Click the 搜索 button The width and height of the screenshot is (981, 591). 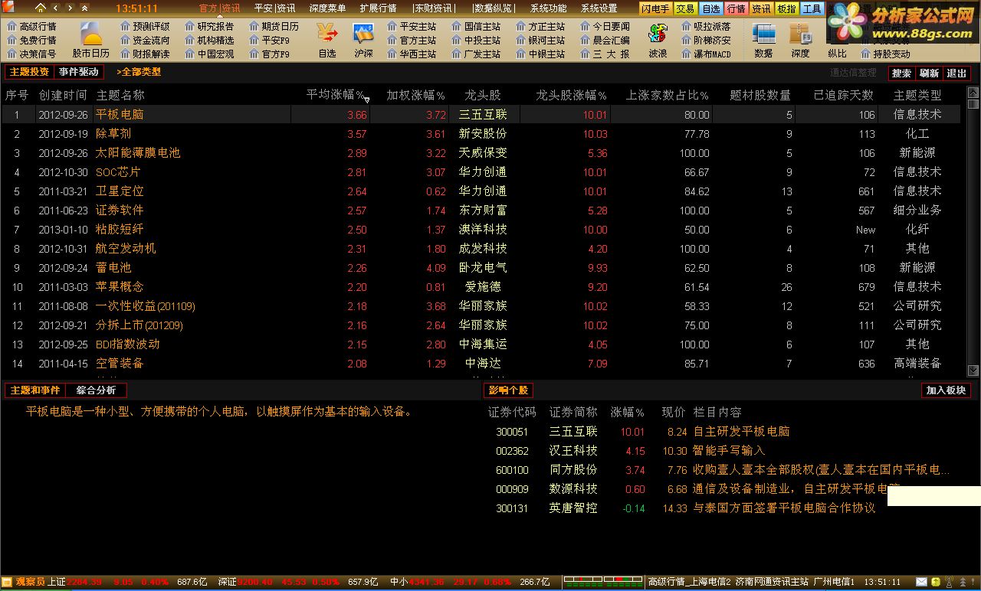tap(902, 73)
